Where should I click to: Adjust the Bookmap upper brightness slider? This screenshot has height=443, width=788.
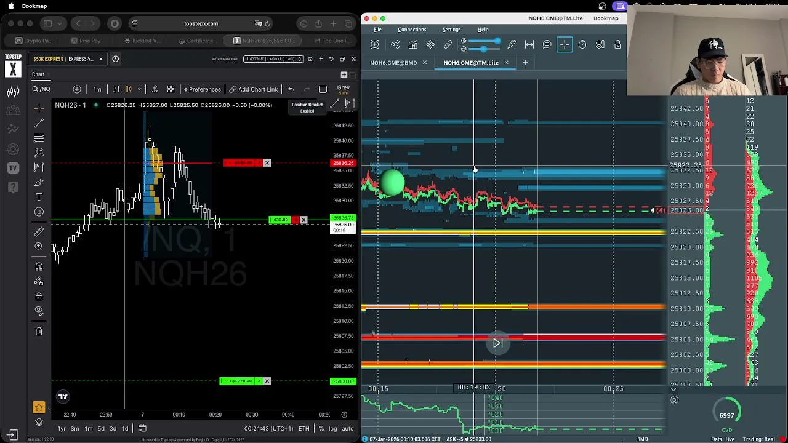(484, 41)
